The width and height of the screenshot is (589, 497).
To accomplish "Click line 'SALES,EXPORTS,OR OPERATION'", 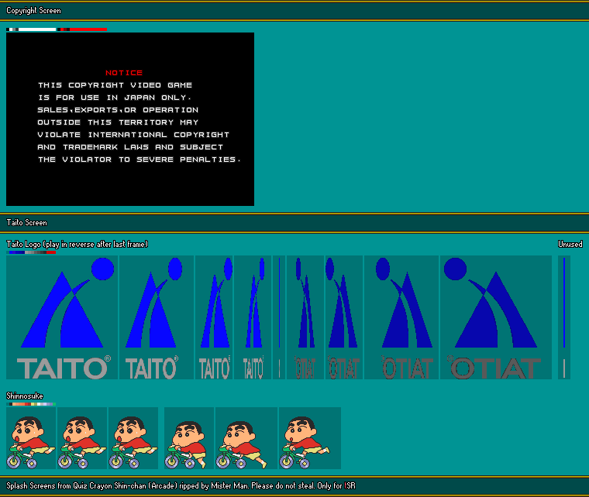I will [x=118, y=110].
